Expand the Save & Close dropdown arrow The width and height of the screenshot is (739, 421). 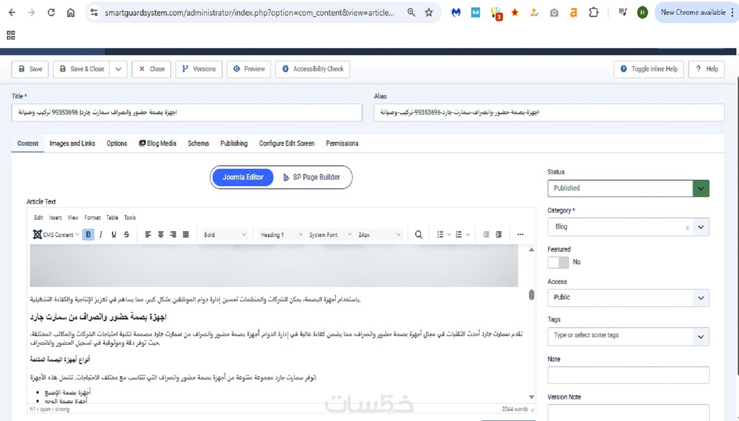[x=118, y=69]
